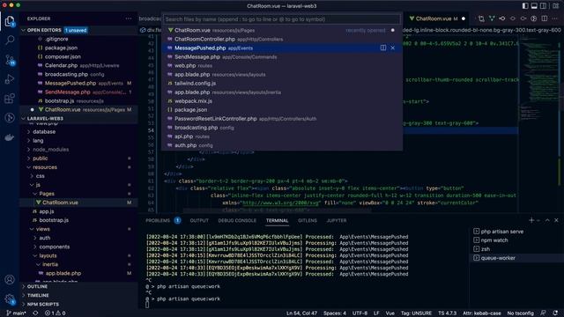Expand the css folder
564x317 pixels.
click(78, 176)
